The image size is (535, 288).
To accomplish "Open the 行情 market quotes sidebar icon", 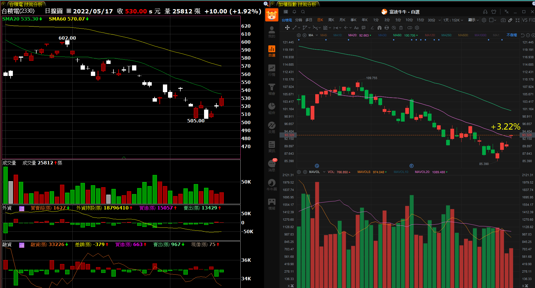I will (272, 70).
